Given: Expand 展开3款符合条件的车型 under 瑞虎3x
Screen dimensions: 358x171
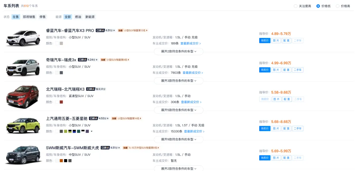Looking at the screenshot, I should point(179,81).
